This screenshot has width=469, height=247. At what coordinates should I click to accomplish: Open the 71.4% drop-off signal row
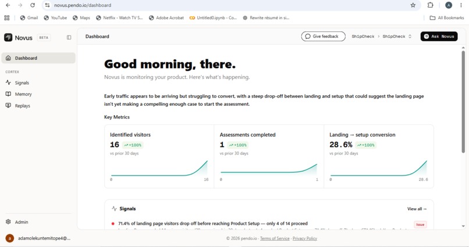(269, 224)
